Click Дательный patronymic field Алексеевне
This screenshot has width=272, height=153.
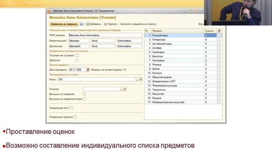point(130,46)
